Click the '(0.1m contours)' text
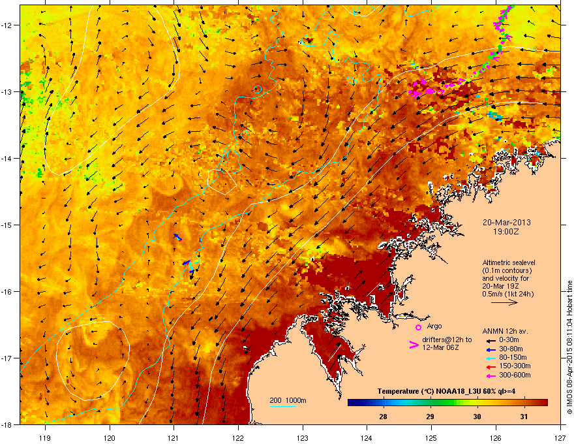 click(x=507, y=270)
